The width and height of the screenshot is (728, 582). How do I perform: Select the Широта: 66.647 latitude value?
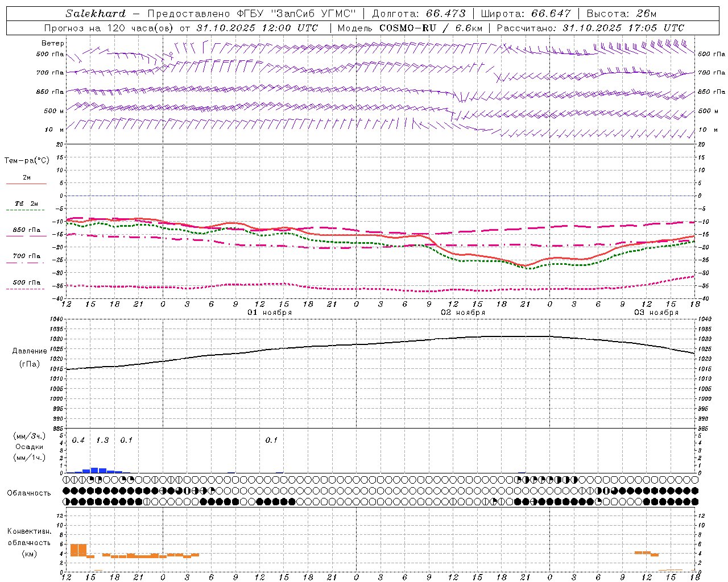[526, 14]
